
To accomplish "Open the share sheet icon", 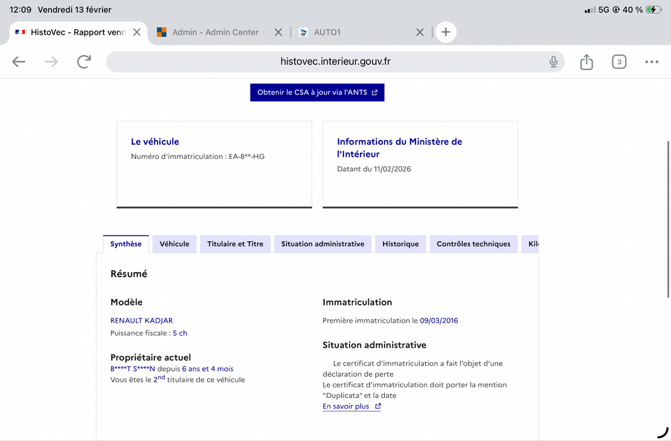I will 586,62.
